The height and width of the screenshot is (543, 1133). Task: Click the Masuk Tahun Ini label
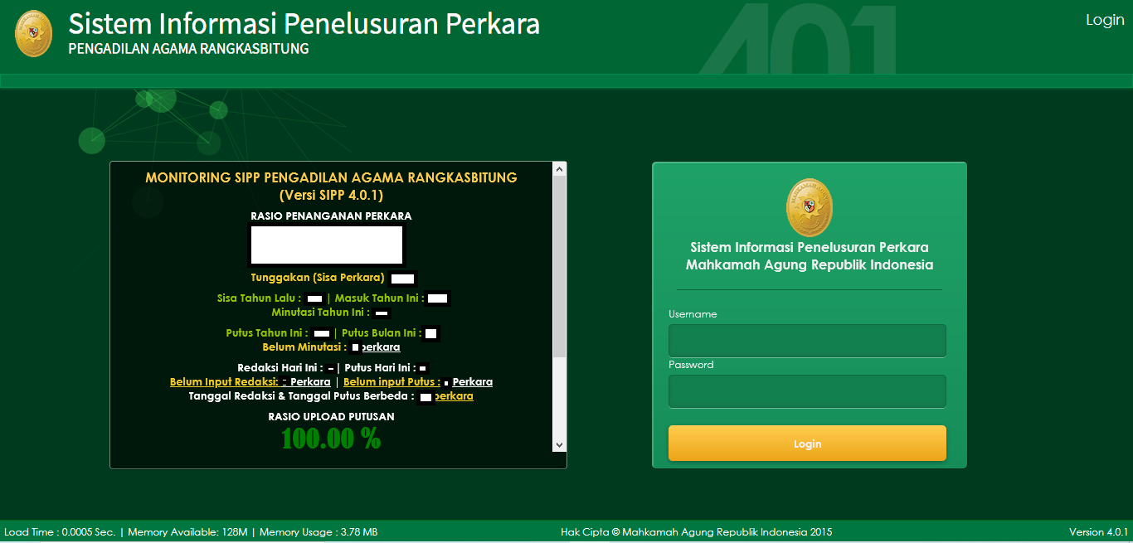[380, 298]
